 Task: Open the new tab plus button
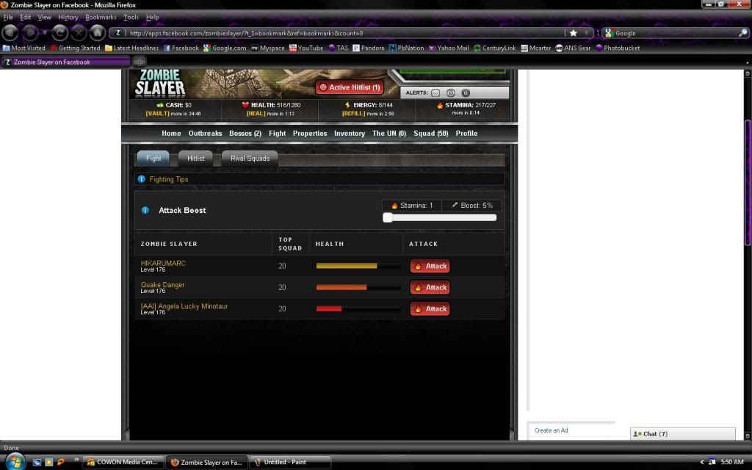pyautogui.click(x=139, y=62)
